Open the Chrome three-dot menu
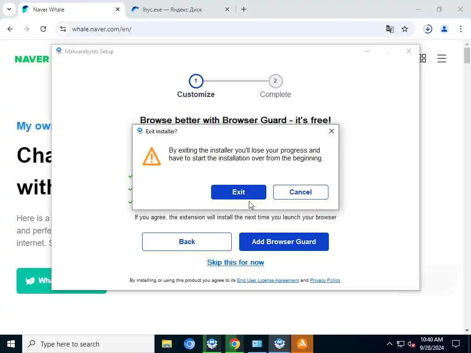This screenshot has width=471, height=353. click(x=461, y=29)
